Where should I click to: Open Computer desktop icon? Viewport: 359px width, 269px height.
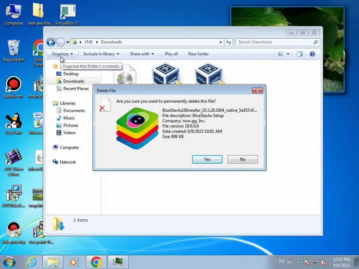(x=14, y=15)
